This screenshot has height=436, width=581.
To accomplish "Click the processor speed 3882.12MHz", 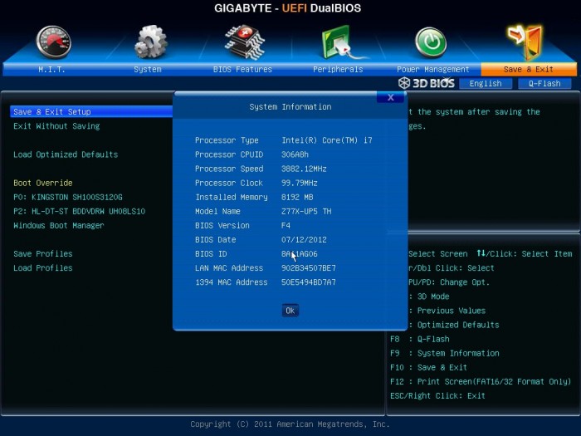I will 304,169.
